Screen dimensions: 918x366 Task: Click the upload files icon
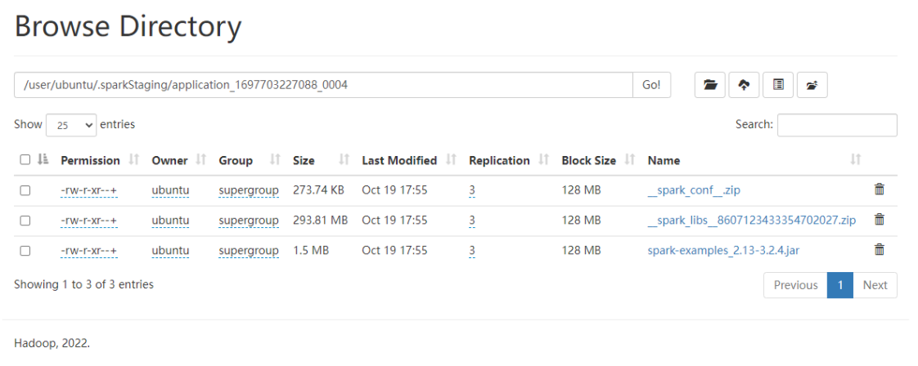tap(744, 85)
